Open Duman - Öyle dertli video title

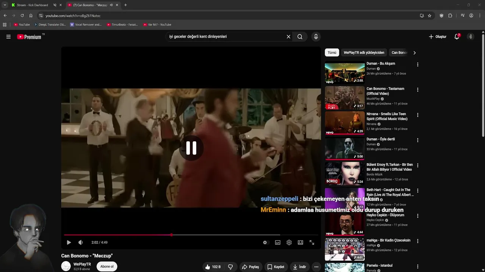381,139
